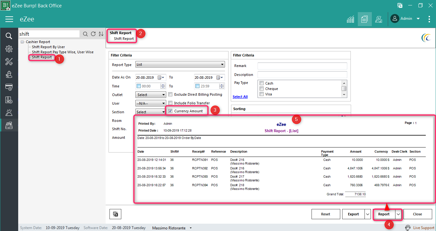Screen dimensions: 436x231
Task: Enable Include Folio Transfer checkbox
Action: point(170,103)
